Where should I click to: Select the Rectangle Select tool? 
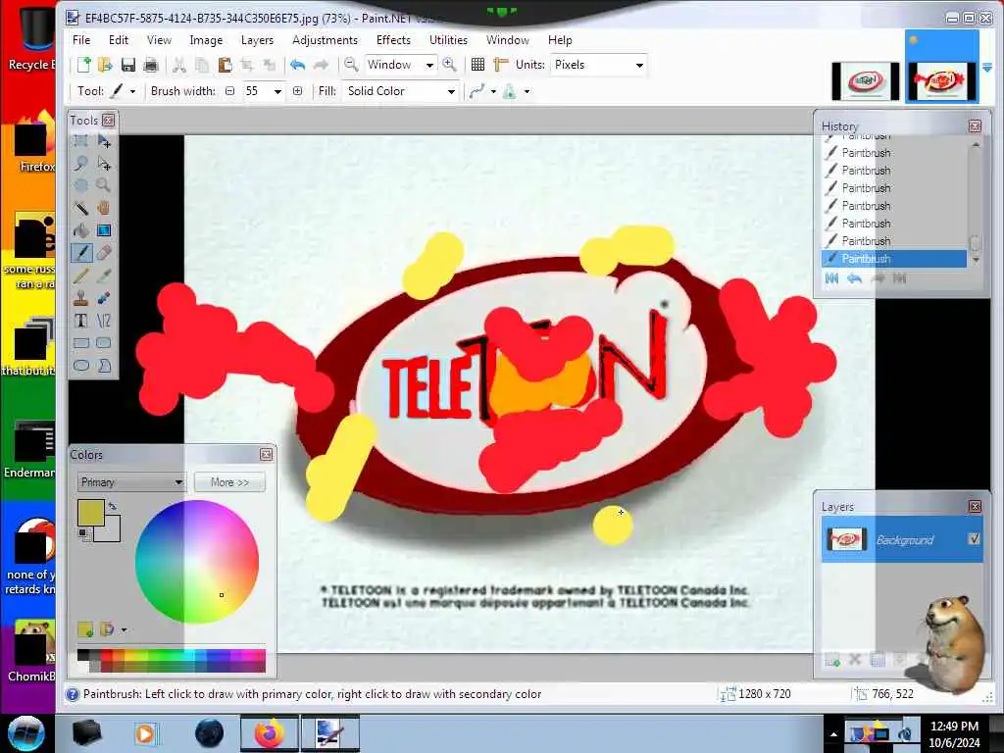81,141
